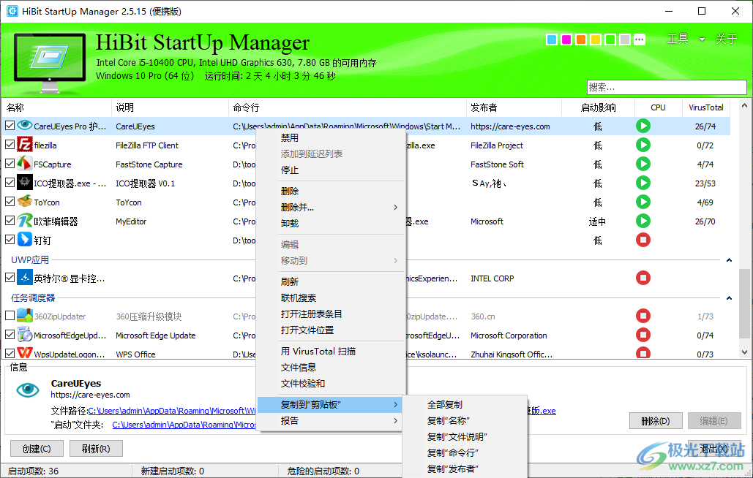Uncheck the 欧菲编辑器 startup checkbox

[x=10, y=221]
